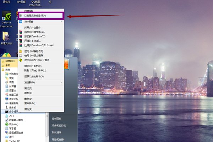The width and height of the screenshot is (213, 142).
Task: Select the 回收站 desktop label
Action: coord(6,2)
